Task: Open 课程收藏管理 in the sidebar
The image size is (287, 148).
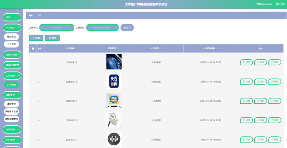Action: 11,119
